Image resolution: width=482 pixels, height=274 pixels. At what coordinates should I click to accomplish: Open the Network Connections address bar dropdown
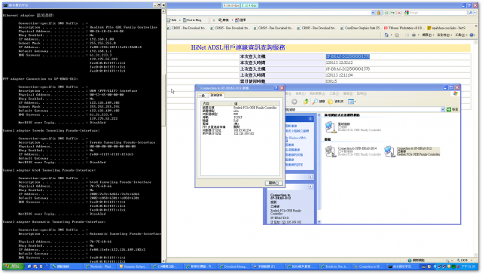point(443,109)
